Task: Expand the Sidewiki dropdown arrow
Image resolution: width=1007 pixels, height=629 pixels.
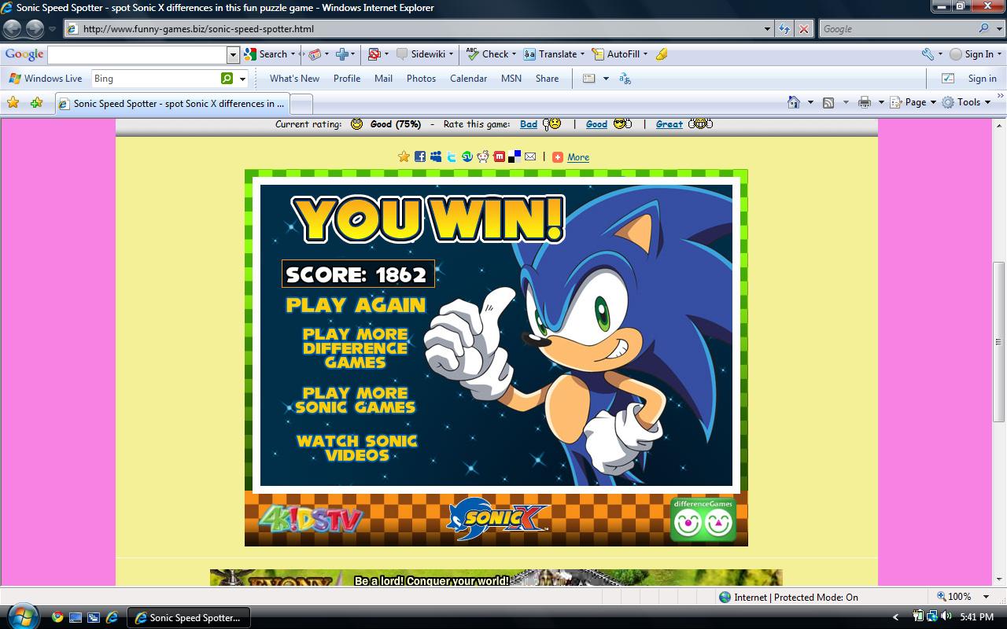Action: pos(451,54)
